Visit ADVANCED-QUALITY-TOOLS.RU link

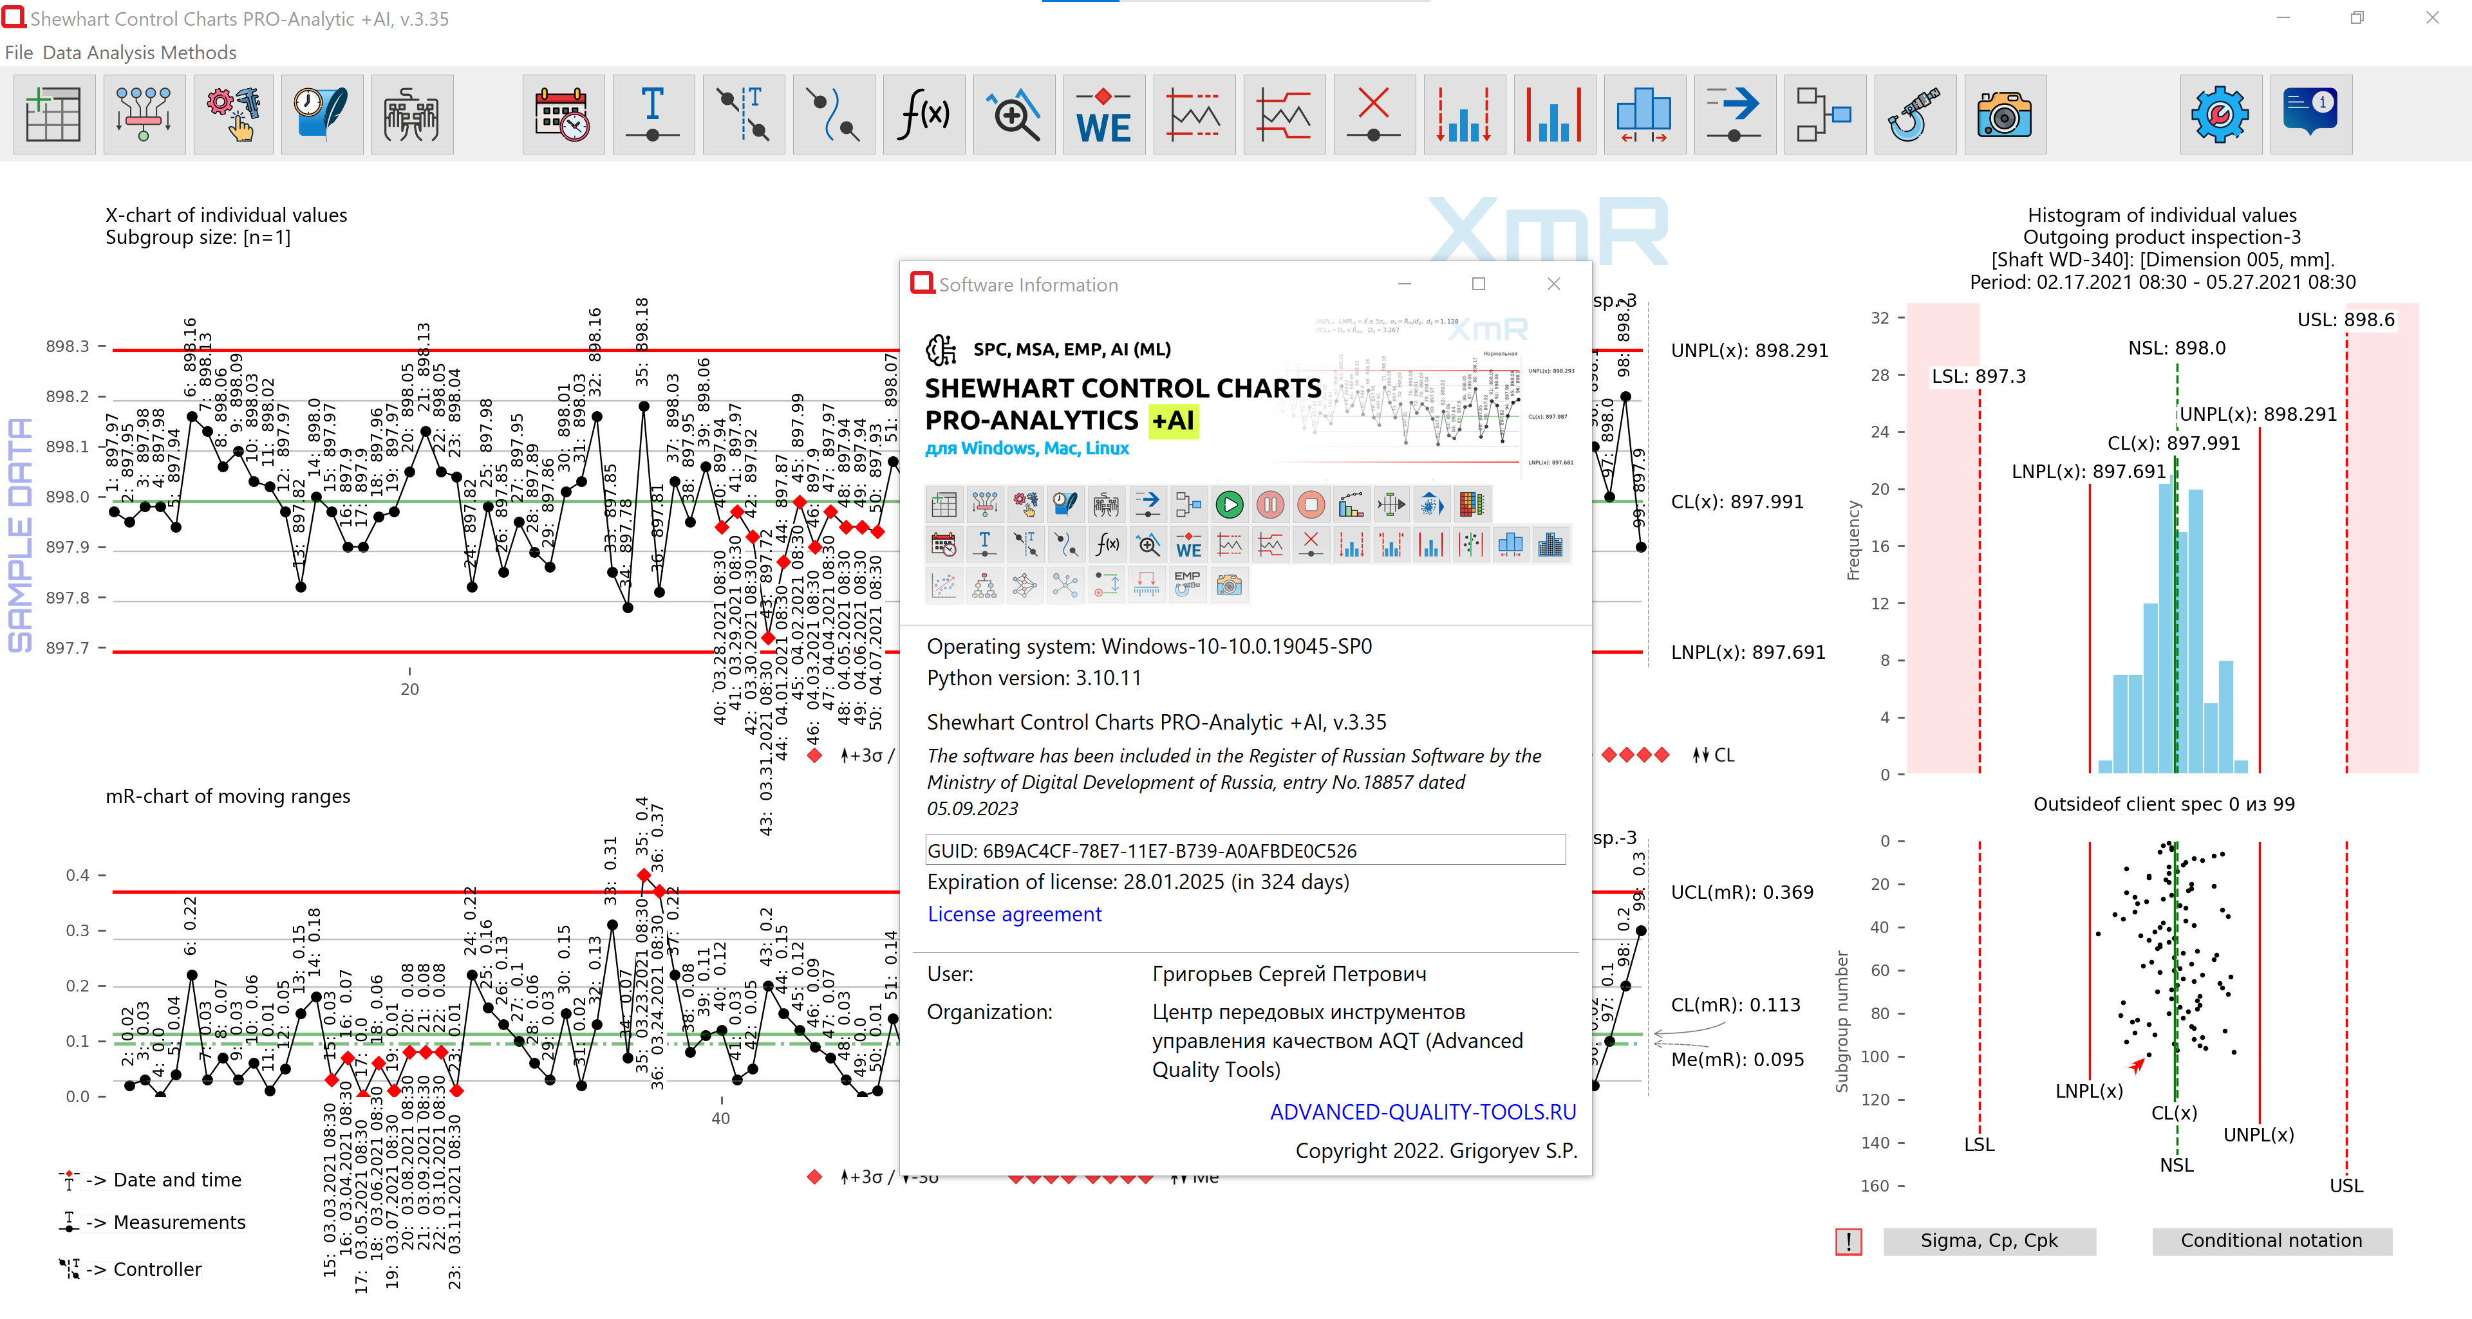1422,1112
